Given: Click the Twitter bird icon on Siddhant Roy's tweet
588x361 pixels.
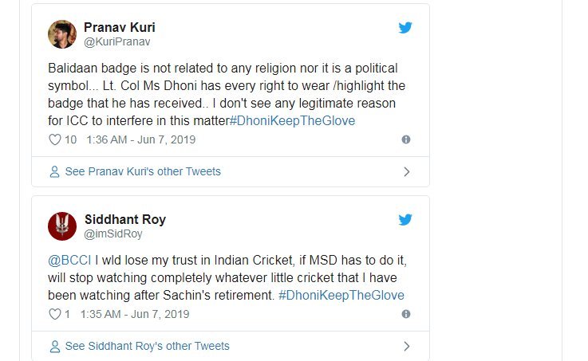Looking at the screenshot, I should (x=405, y=220).
